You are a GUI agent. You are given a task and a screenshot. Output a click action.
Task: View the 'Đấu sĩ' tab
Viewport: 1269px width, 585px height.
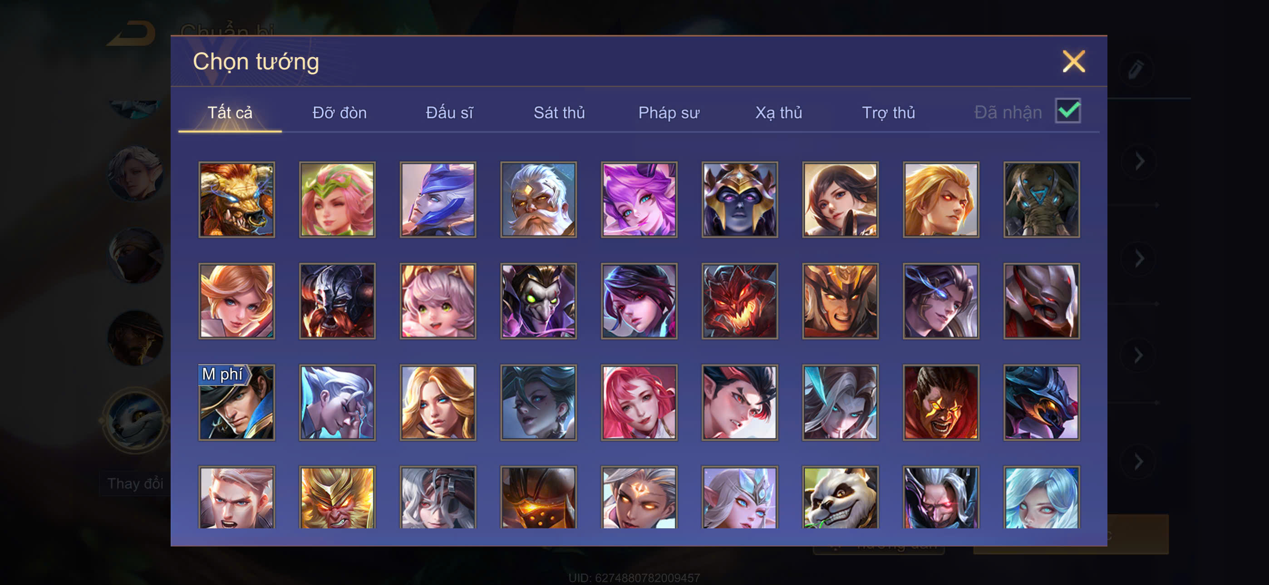point(449,113)
